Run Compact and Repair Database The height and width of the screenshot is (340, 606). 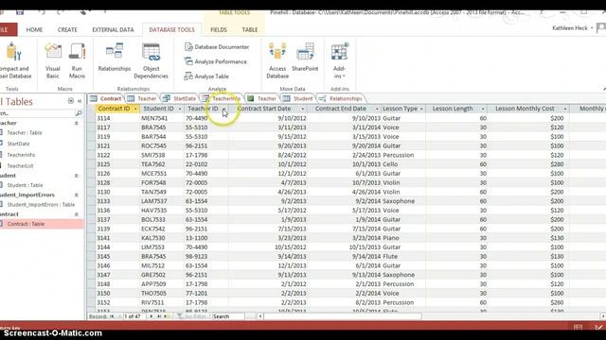(15, 60)
